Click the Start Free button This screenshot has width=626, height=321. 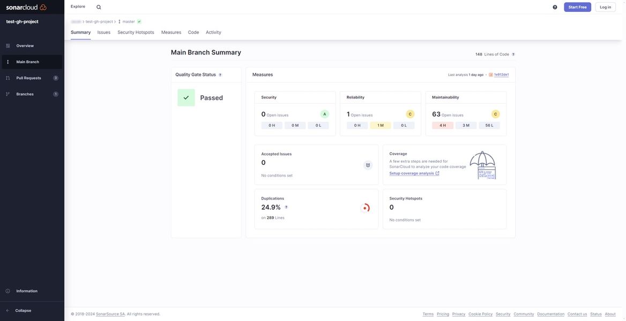click(x=577, y=7)
